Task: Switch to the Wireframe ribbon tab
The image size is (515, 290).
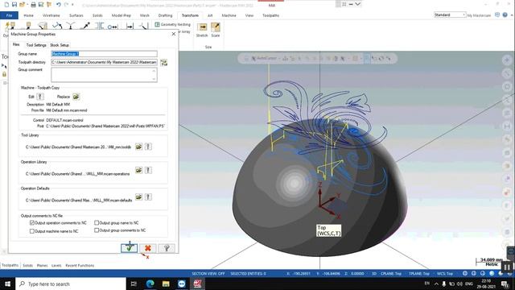Action: (51, 15)
